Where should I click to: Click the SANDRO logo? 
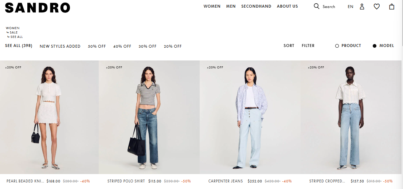[38, 8]
